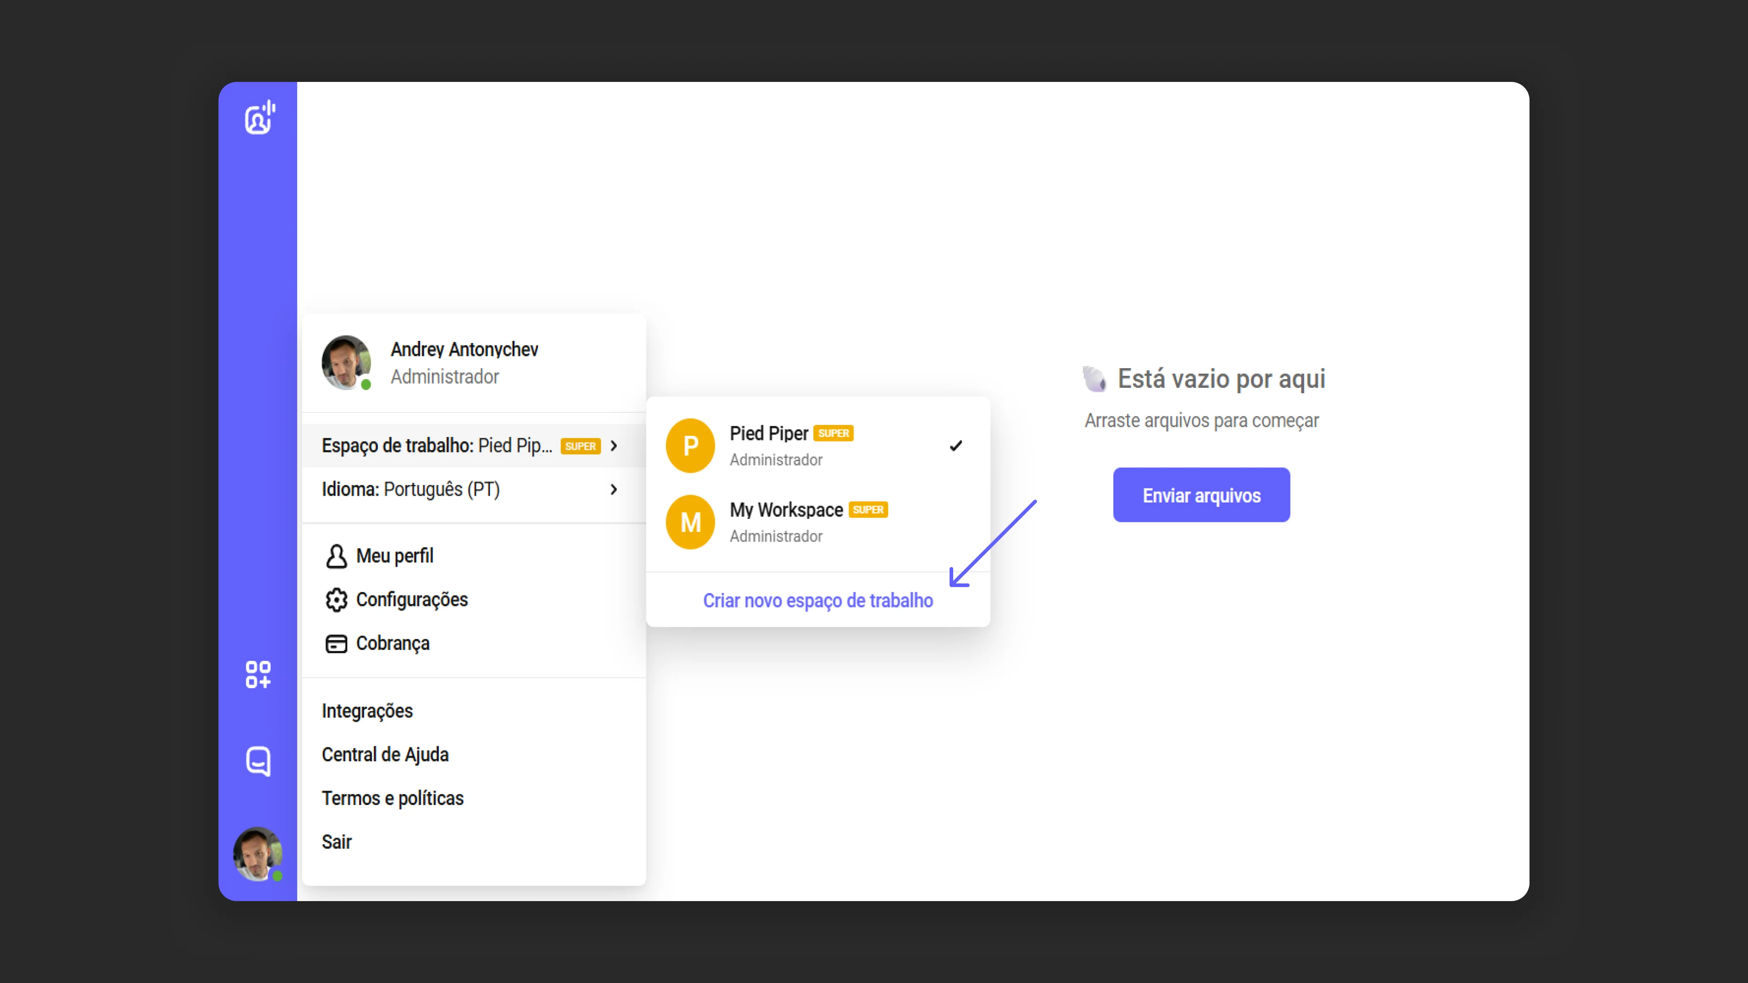Expand the Espaço de trabalho submenu chevron
Screen dimensions: 1748x983
(614, 446)
